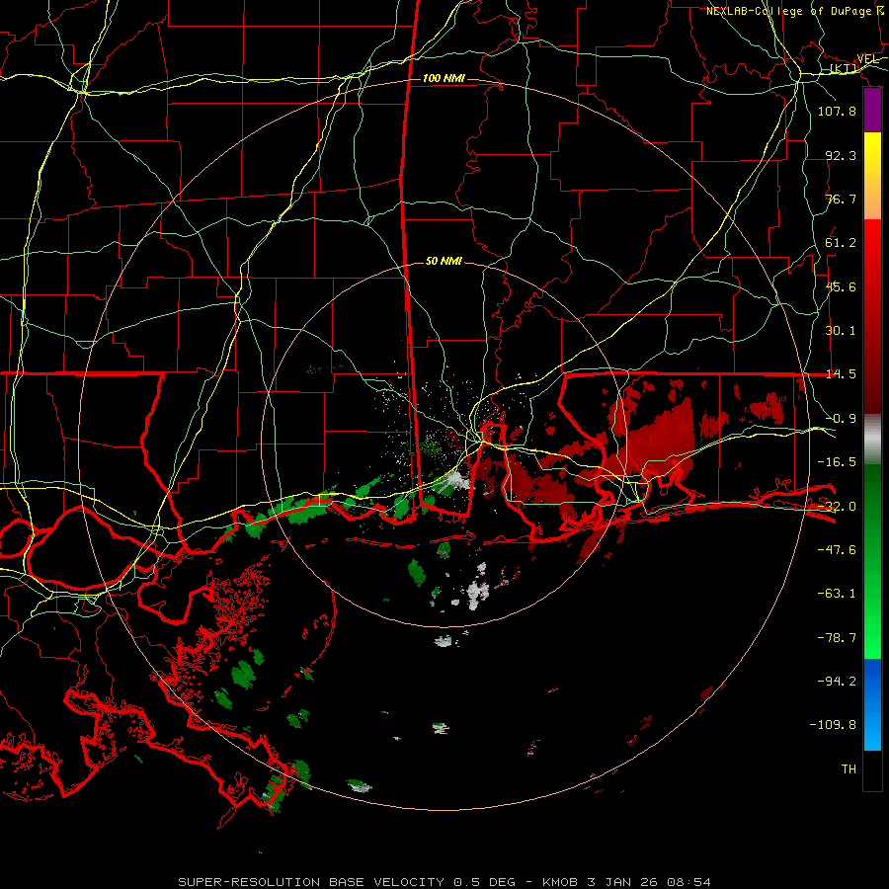The width and height of the screenshot is (889, 889).
Task: Click the VEL legend title
Action: coord(867,58)
